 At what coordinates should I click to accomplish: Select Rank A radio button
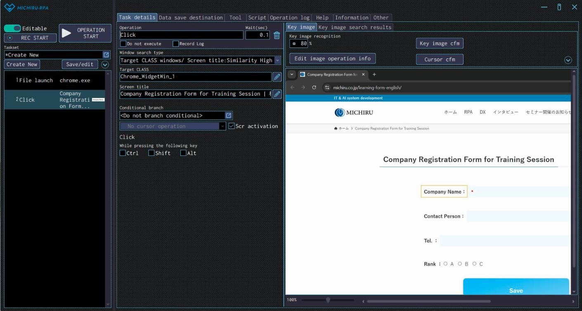pyautogui.click(x=446, y=264)
